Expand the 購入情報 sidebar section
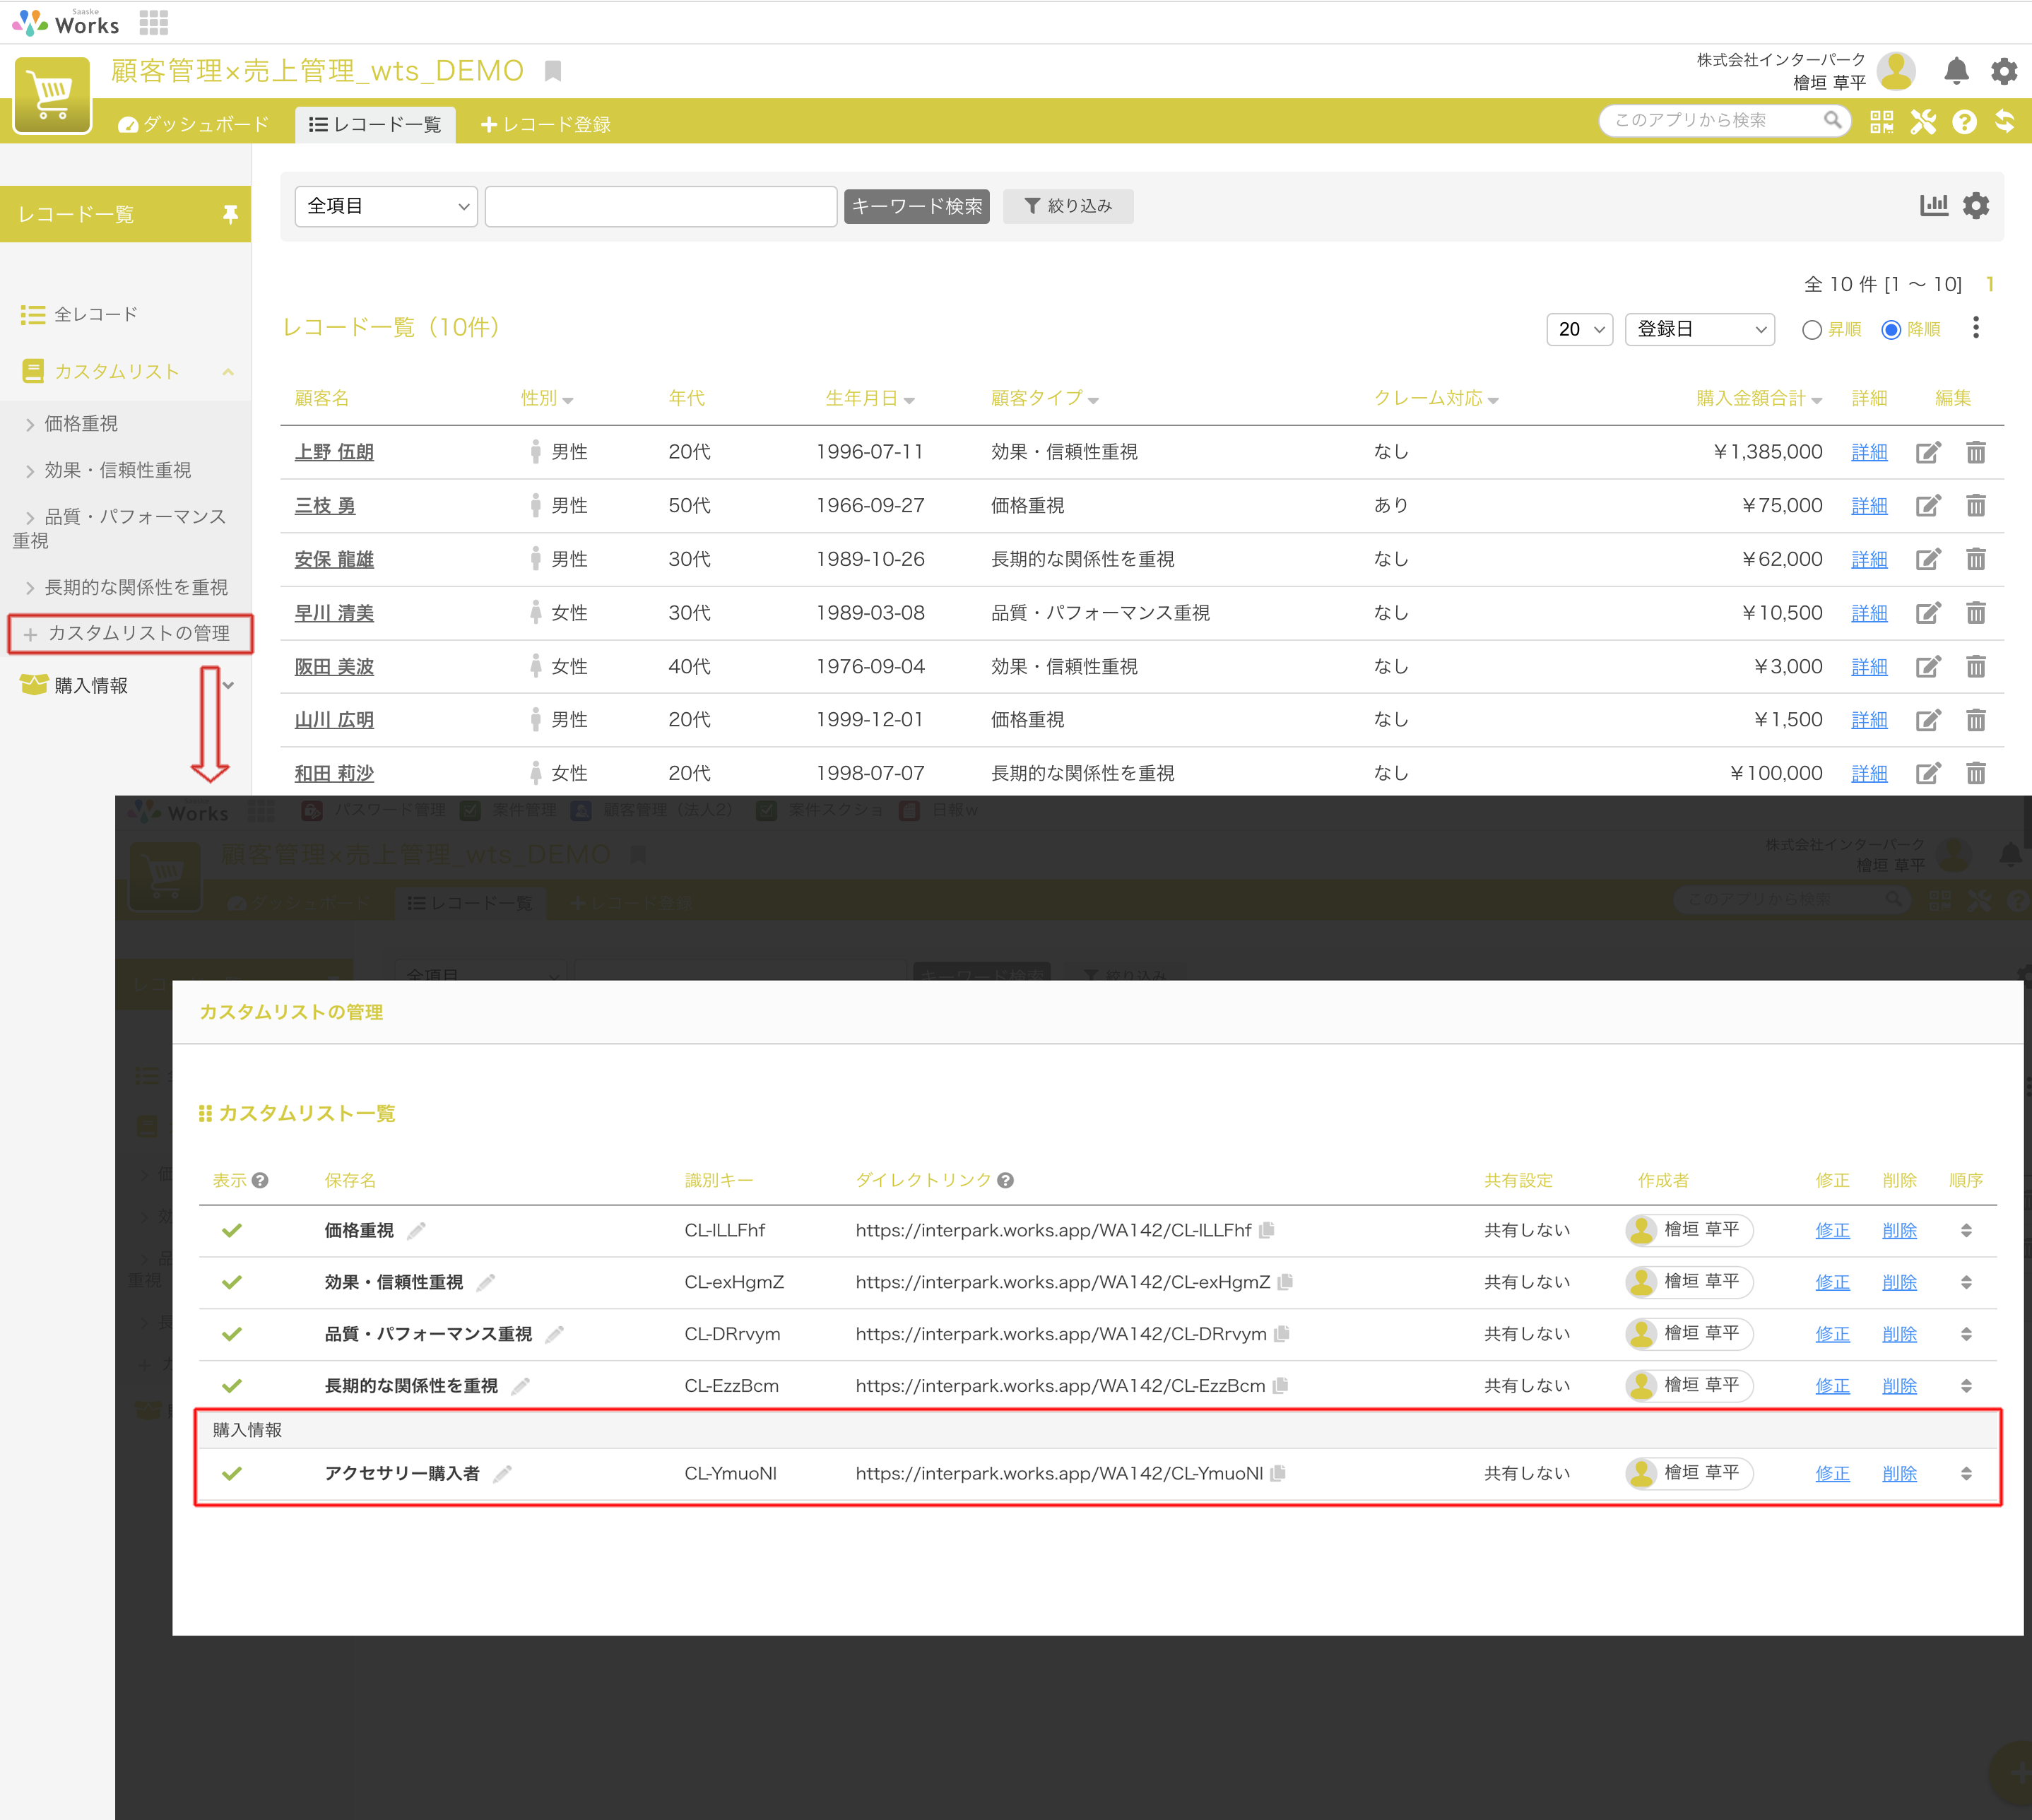This screenshot has height=1820, width=2032. 228,685
